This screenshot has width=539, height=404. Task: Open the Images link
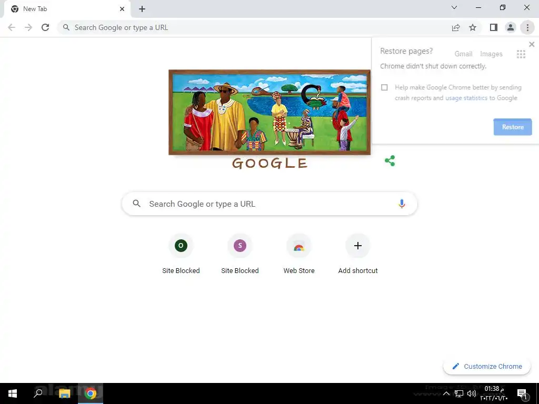point(491,54)
